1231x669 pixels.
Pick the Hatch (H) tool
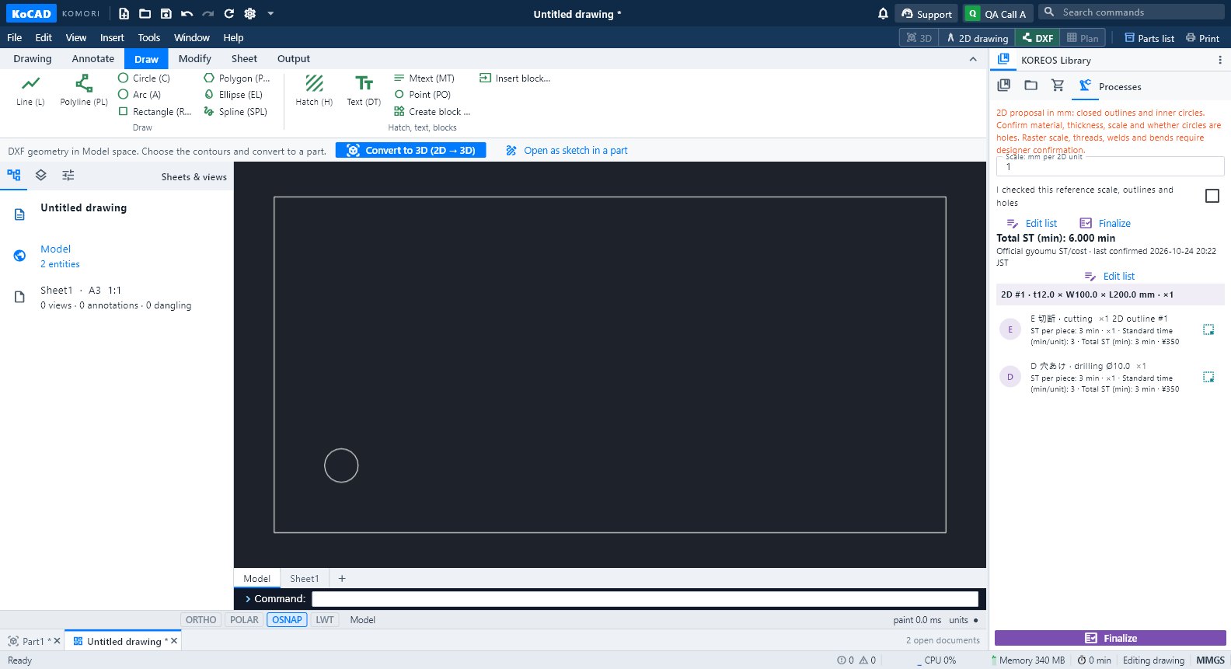[x=314, y=90]
